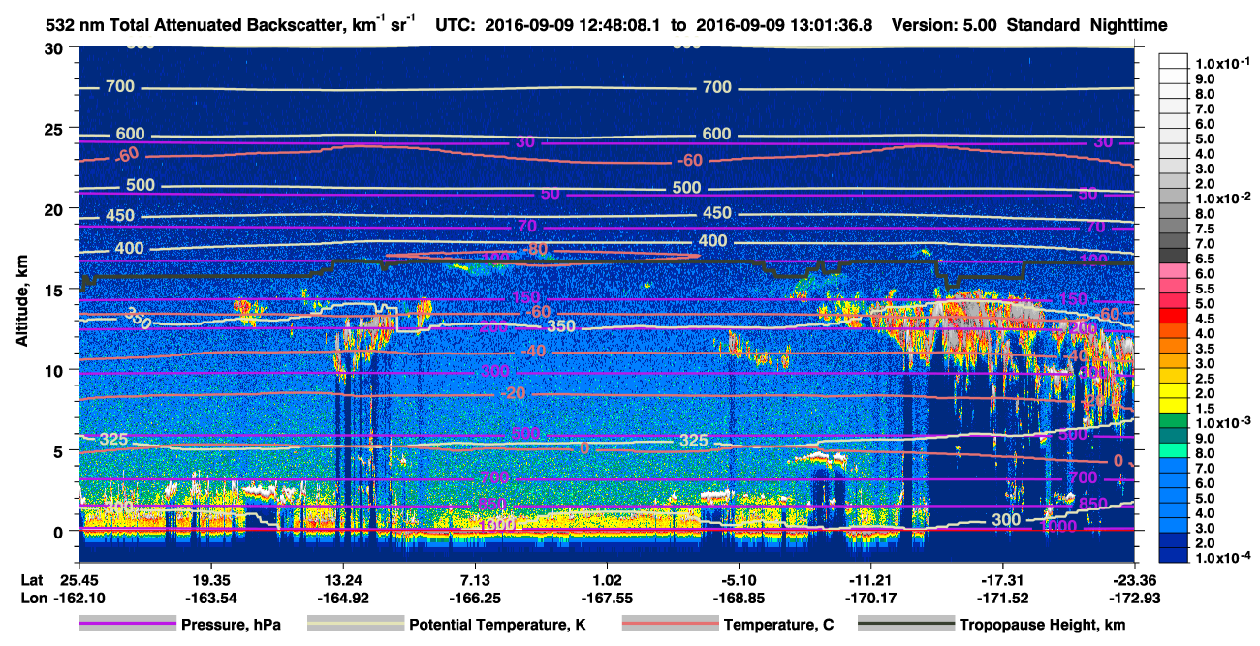The height and width of the screenshot is (646, 1260).
Task: Click the longitude tick value "-163.54"
Action: pos(210,597)
